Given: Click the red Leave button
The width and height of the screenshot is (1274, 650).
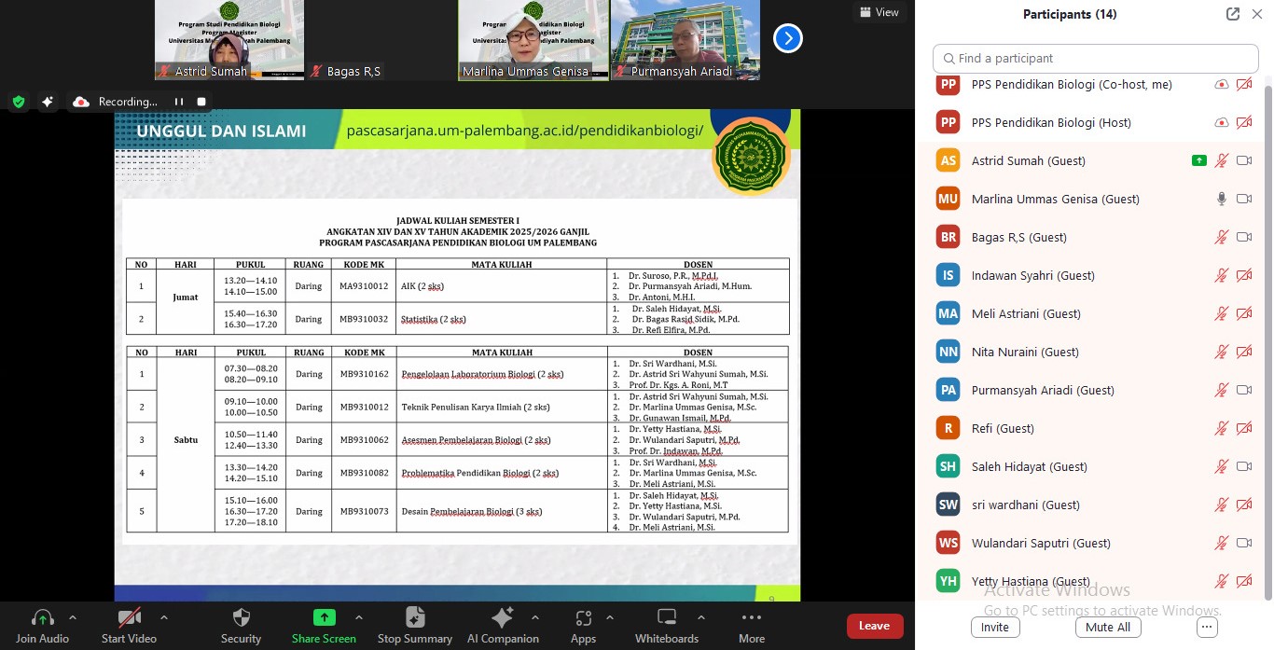Looking at the screenshot, I should 874,626.
